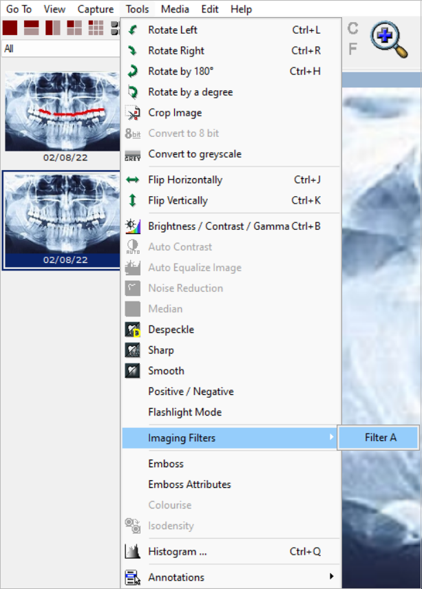Select the single-pane layout icon
422x589 pixels.
[10, 28]
